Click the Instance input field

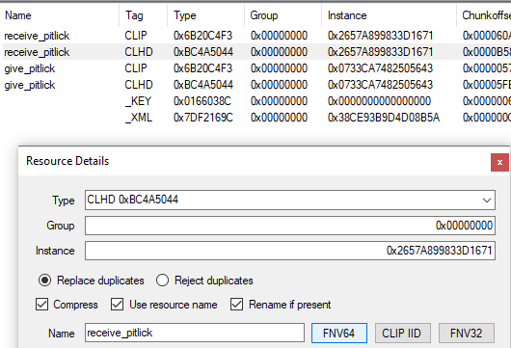click(x=290, y=251)
